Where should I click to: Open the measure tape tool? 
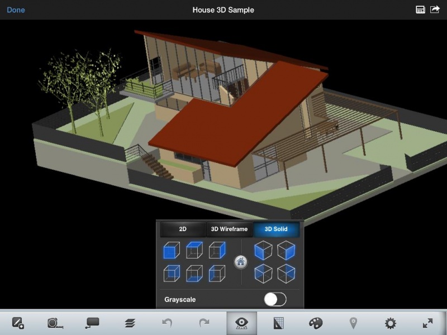55,323
